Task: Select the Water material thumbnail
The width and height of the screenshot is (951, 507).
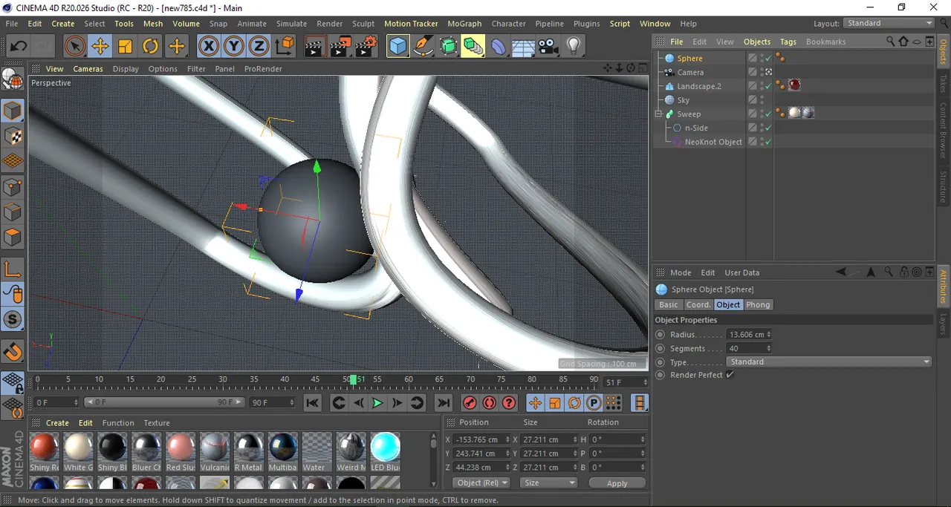Action: (317, 451)
